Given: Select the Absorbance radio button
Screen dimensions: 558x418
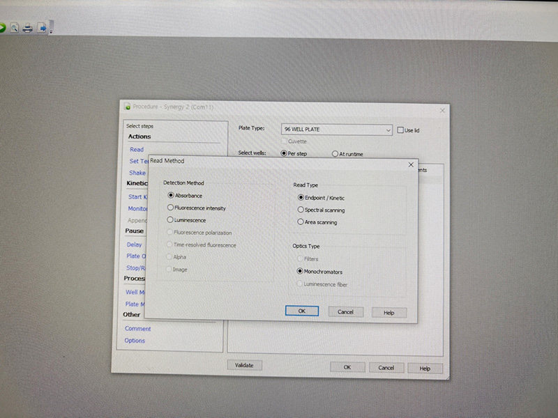Looking at the screenshot, I should [171, 196].
